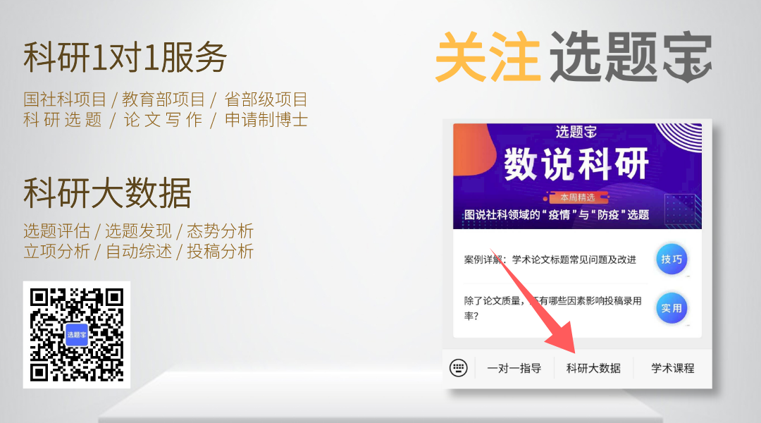The width and height of the screenshot is (761, 423).
Task: Click the QR code image
Action: point(77,335)
